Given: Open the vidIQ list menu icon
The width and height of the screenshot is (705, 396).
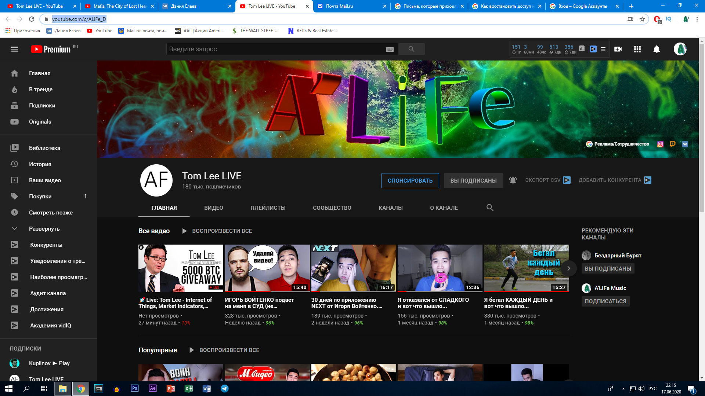Looking at the screenshot, I should 603,49.
